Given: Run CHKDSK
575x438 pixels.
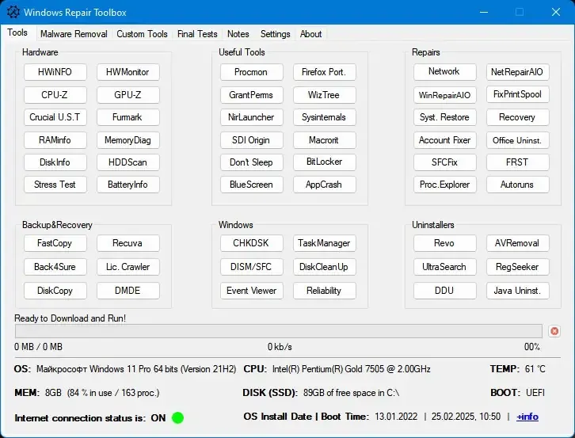Looking at the screenshot, I should 252,243.
